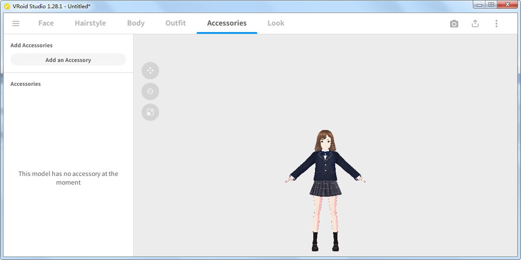Open model export via the upload icon
The image size is (521, 260).
click(x=475, y=23)
